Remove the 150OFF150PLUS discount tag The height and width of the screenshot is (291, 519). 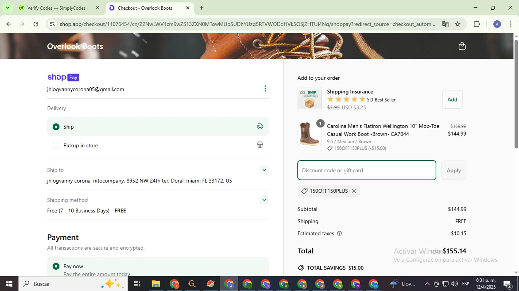(354, 191)
